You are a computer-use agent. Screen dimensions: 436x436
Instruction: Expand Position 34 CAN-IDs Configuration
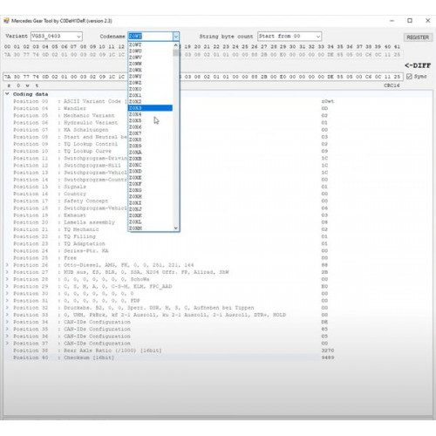point(7,322)
